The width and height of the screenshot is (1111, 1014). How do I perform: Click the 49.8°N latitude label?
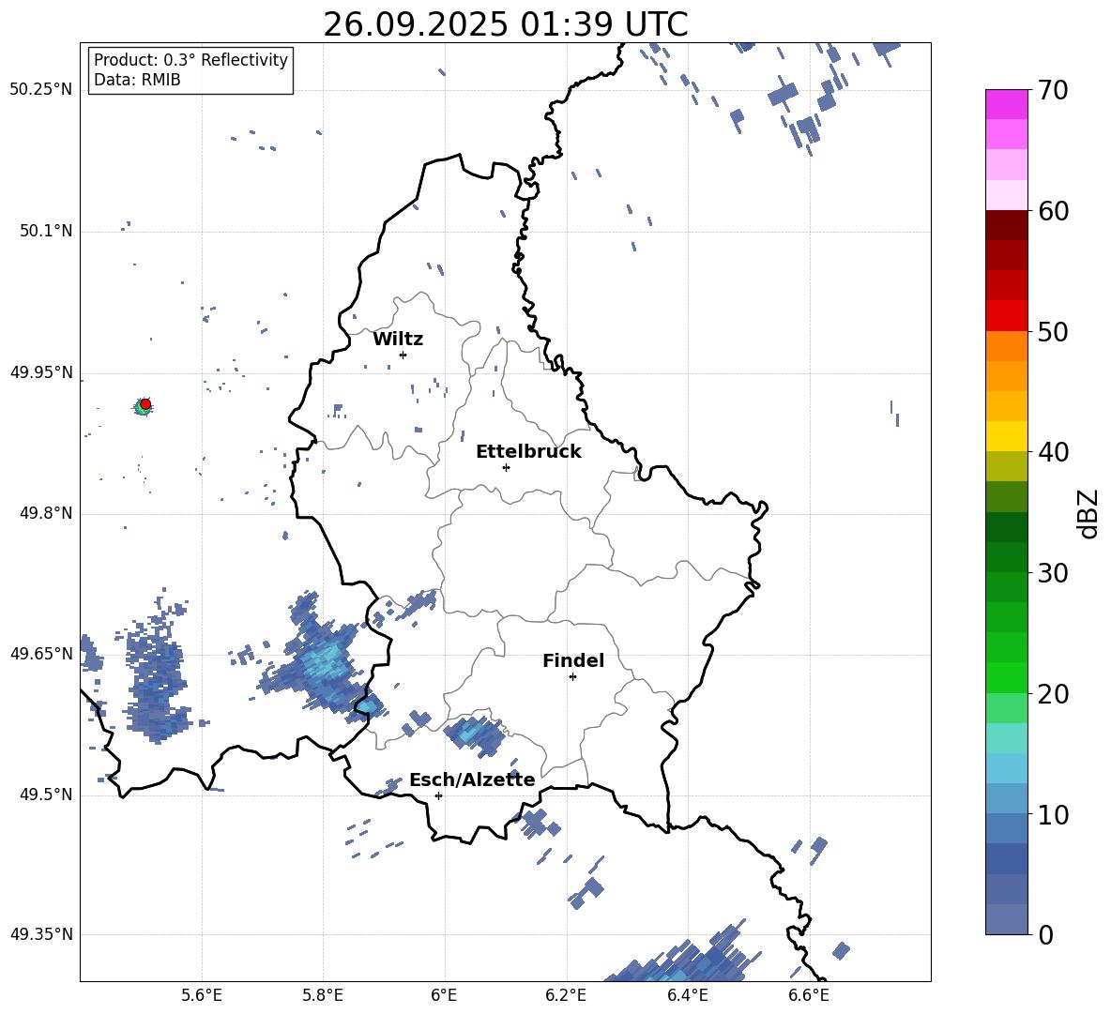(x=45, y=513)
